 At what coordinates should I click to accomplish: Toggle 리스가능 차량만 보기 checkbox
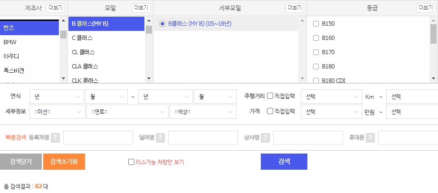pos(131,162)
